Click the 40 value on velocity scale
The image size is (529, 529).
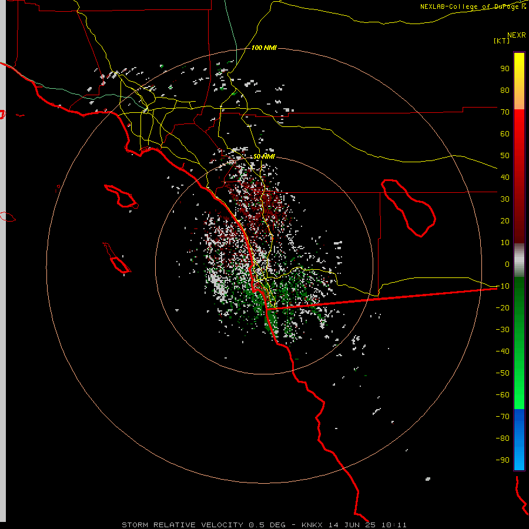coord(505,178)
